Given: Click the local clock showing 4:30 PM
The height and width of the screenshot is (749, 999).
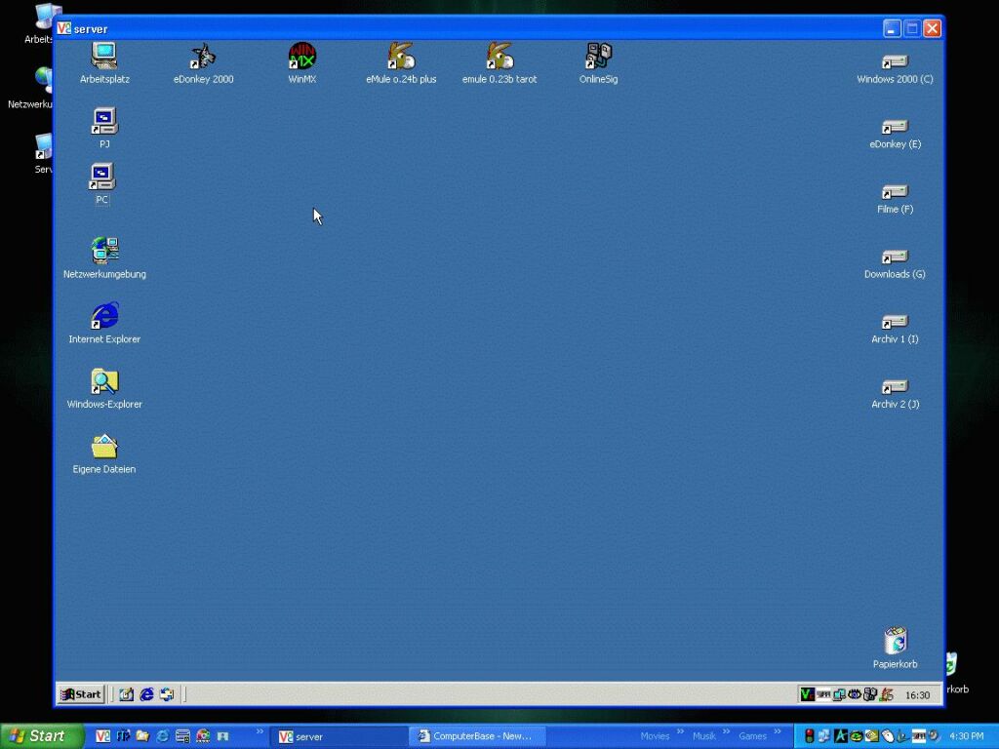Looking at the screenshot, I should (x=967, y=736).
